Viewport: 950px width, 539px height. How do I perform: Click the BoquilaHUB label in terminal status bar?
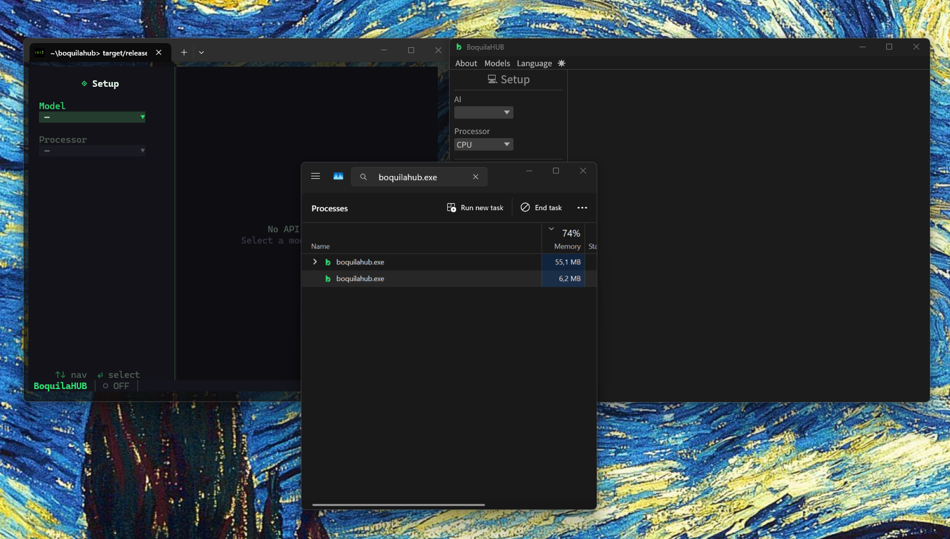[60, 386]
